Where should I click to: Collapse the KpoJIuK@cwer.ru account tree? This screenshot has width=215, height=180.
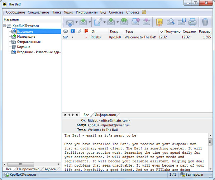click(x=4, y=26)
